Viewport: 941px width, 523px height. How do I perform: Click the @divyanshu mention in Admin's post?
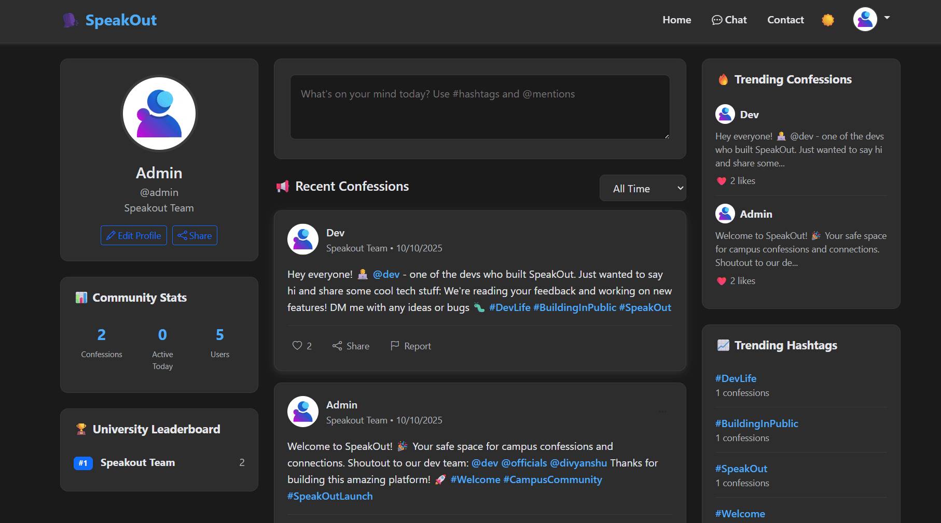click(x=578, y=463)
